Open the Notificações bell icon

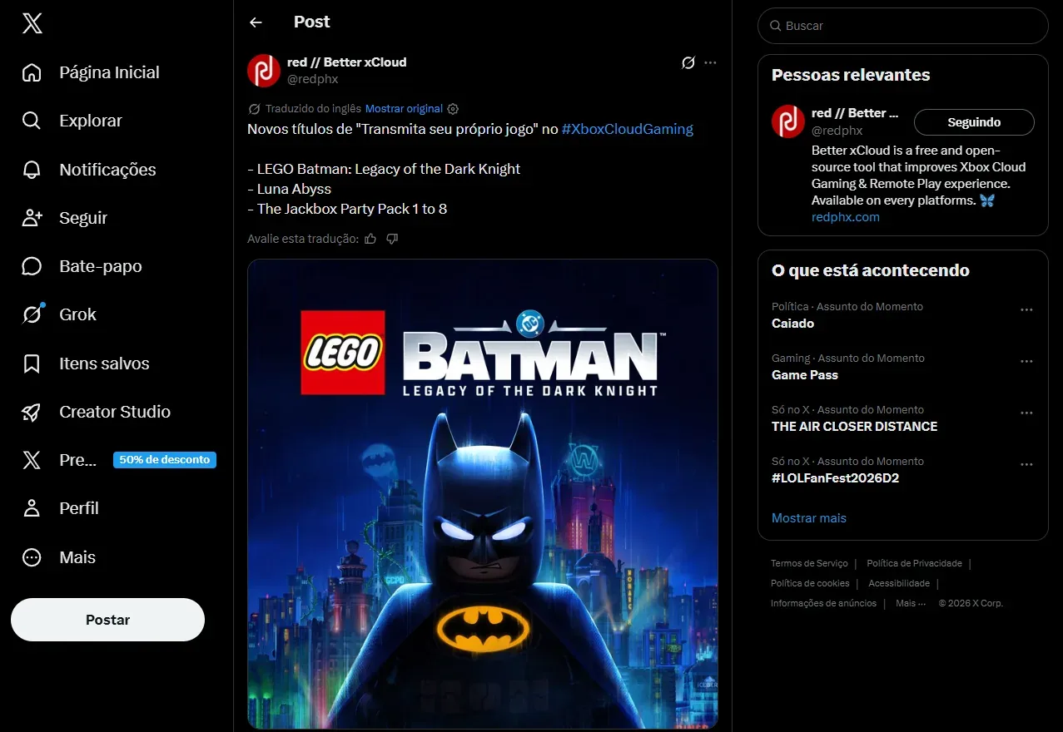click(x=32, y=170)
